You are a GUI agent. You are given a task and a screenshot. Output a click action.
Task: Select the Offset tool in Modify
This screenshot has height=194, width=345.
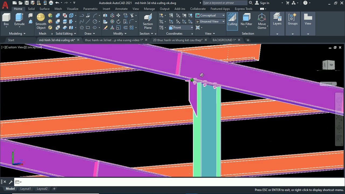click(x=125, y=27)
